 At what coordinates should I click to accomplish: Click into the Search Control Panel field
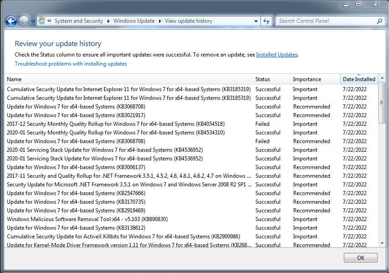[x=327, y=21]
